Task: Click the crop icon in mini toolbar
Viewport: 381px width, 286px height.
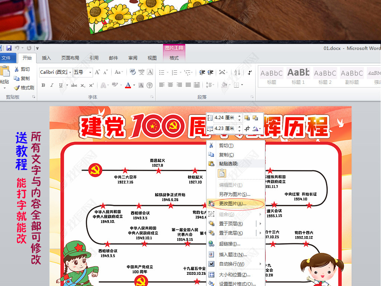Action: point(247,128)
